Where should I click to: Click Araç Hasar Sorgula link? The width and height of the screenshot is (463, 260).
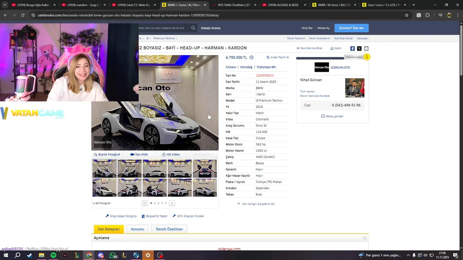coord(121,216)
